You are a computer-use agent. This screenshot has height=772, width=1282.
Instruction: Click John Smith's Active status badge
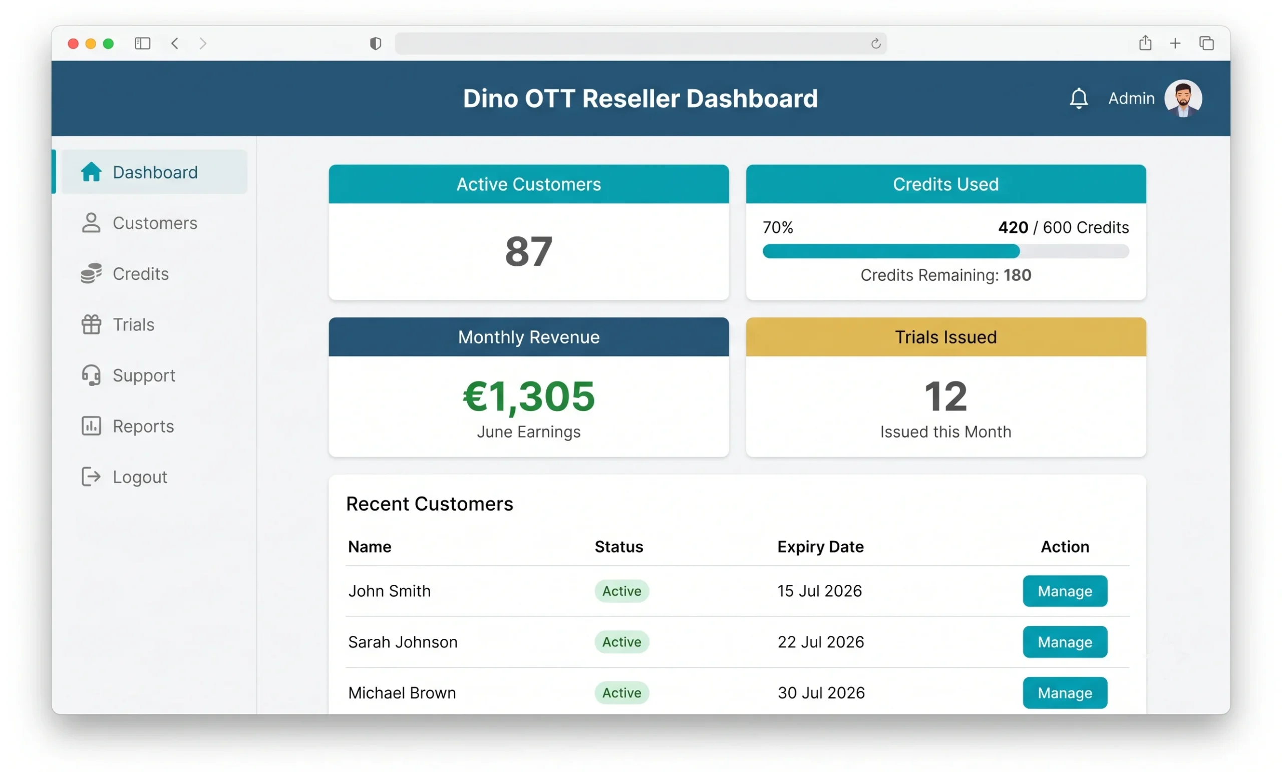click(621, 591)
